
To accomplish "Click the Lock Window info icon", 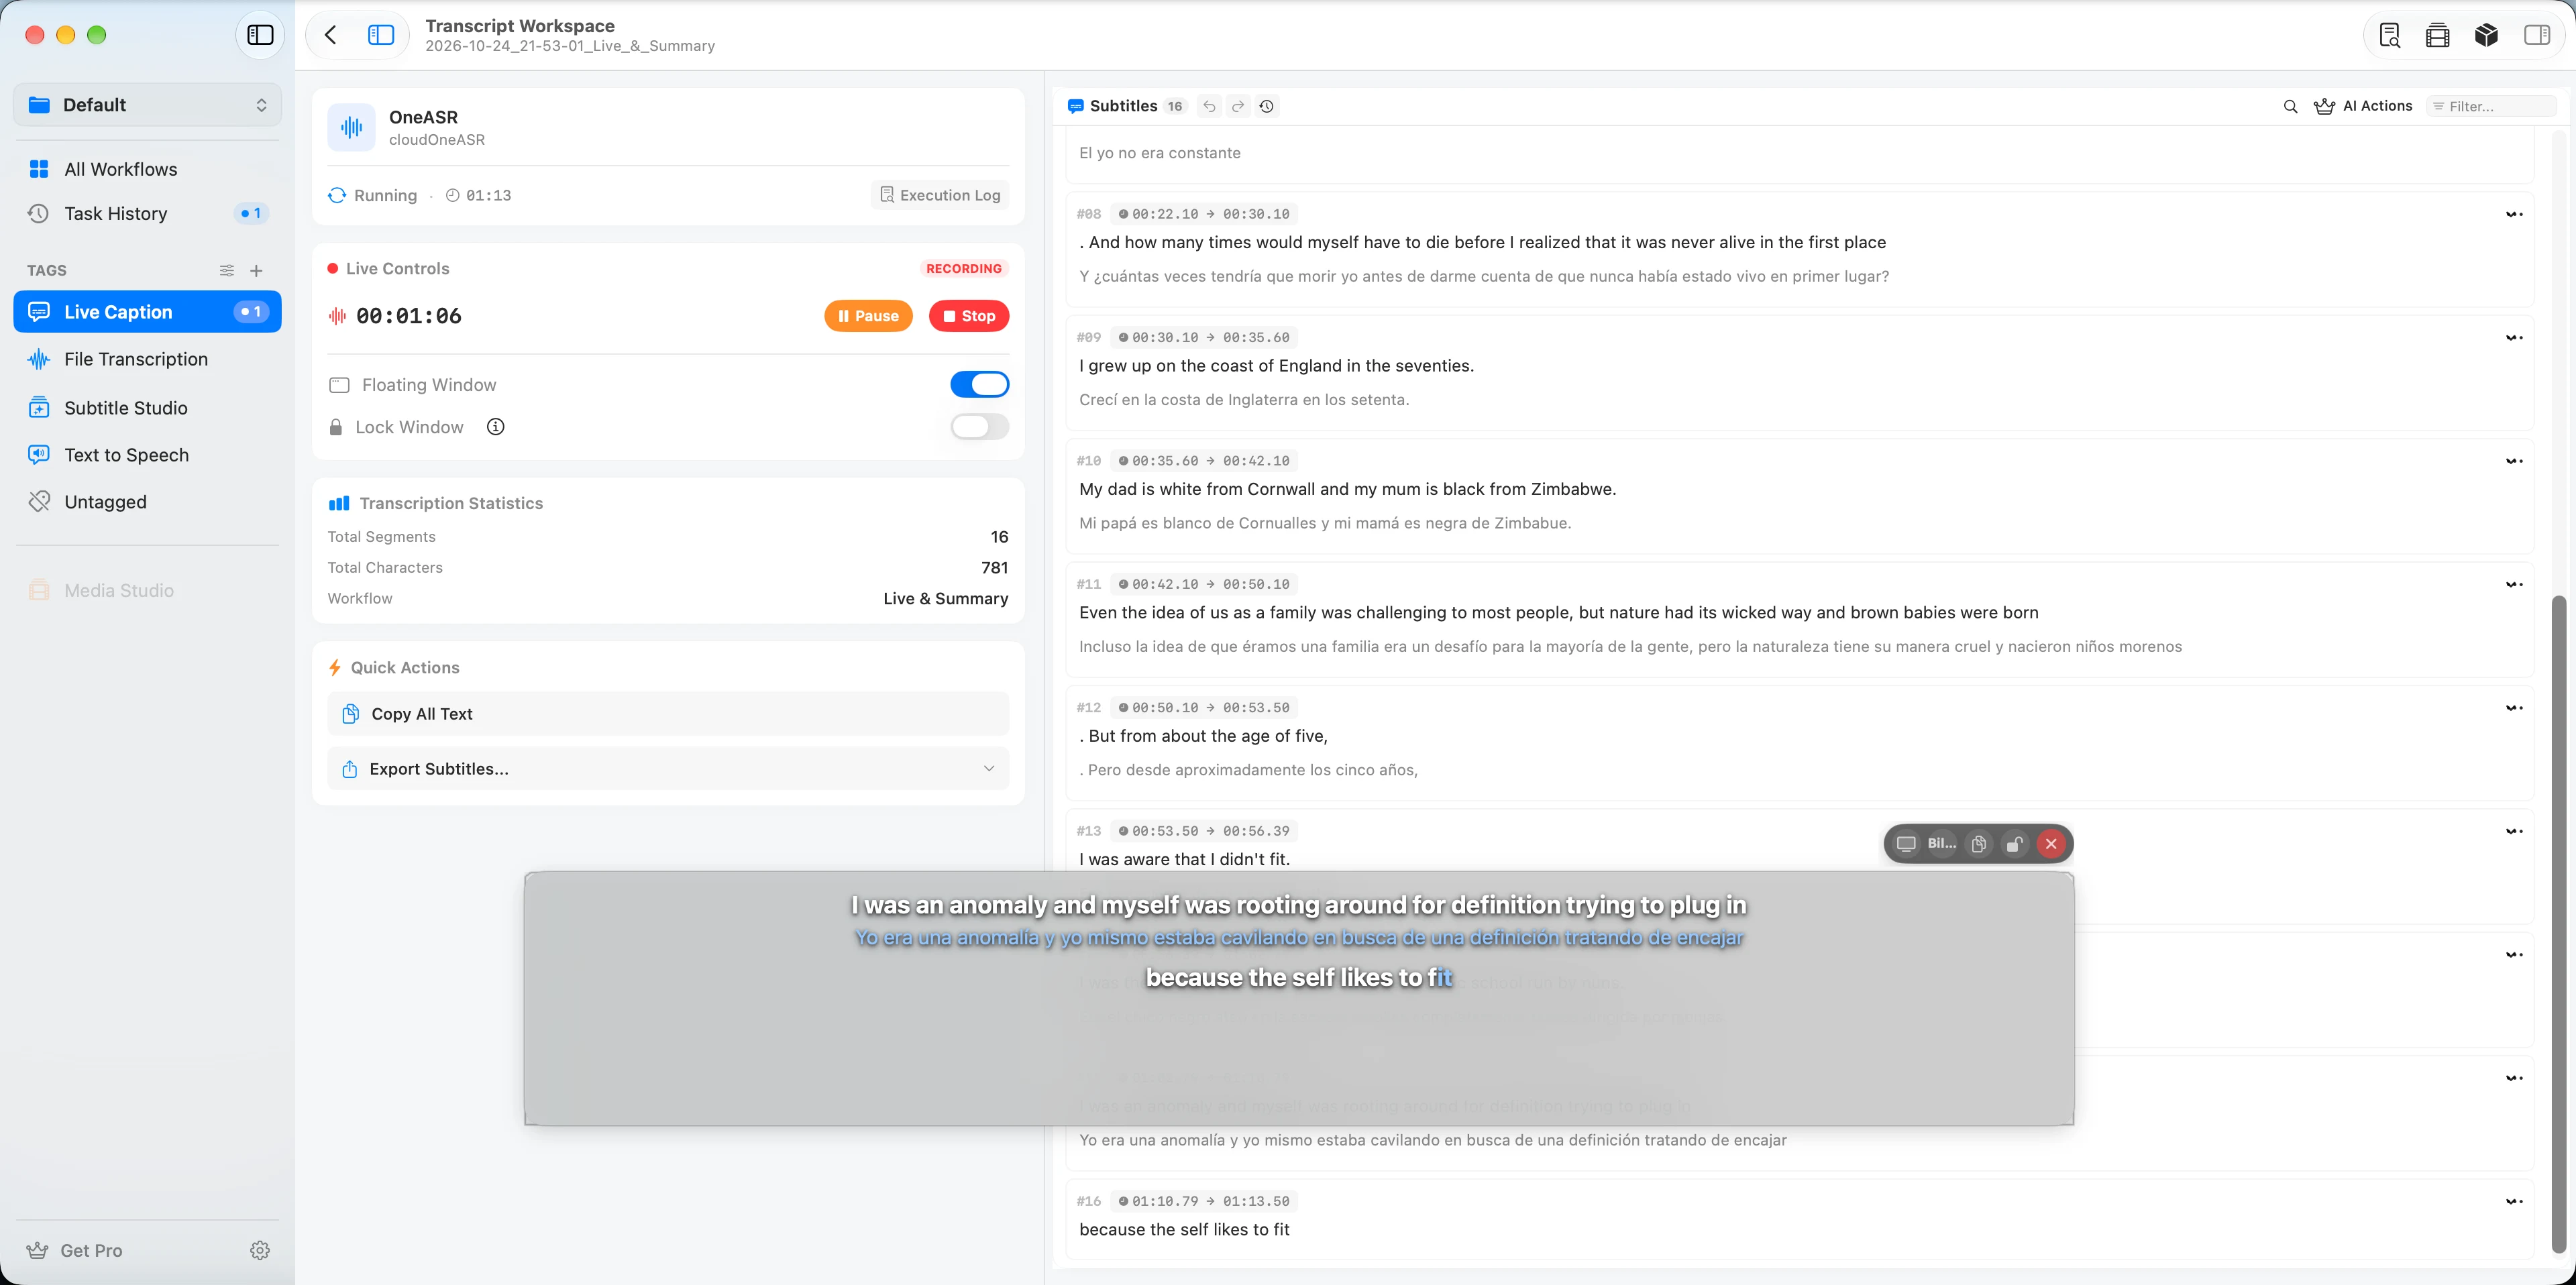I will [x=495, y=427].
